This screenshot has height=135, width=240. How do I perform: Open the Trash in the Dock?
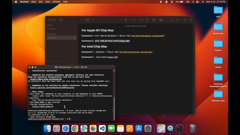click(x=192, y=128)
